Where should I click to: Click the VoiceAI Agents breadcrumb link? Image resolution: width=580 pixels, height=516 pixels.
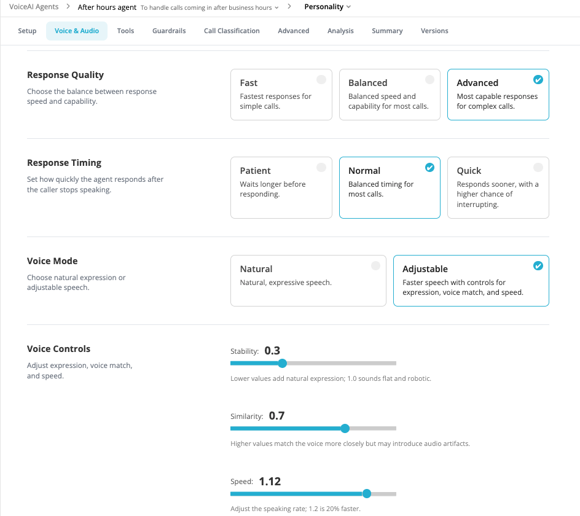point(34,7)
